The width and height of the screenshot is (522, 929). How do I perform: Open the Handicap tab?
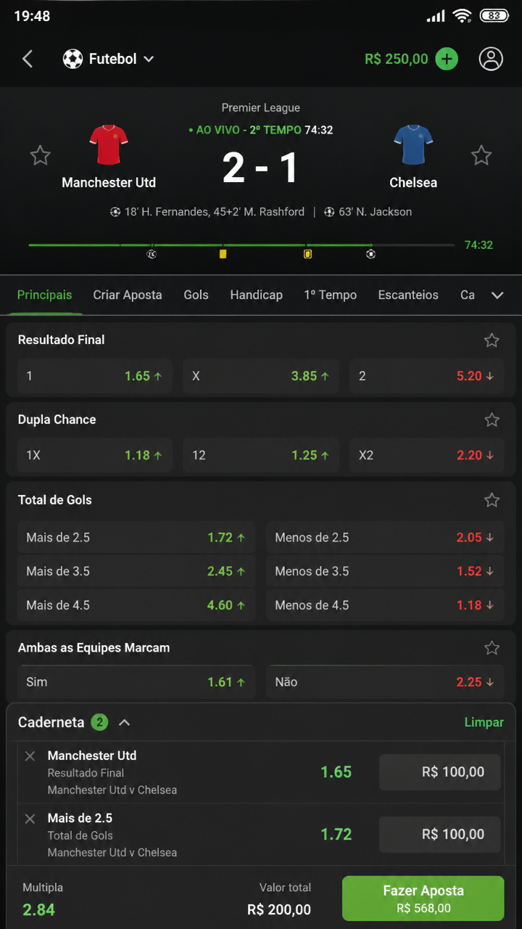256,295
